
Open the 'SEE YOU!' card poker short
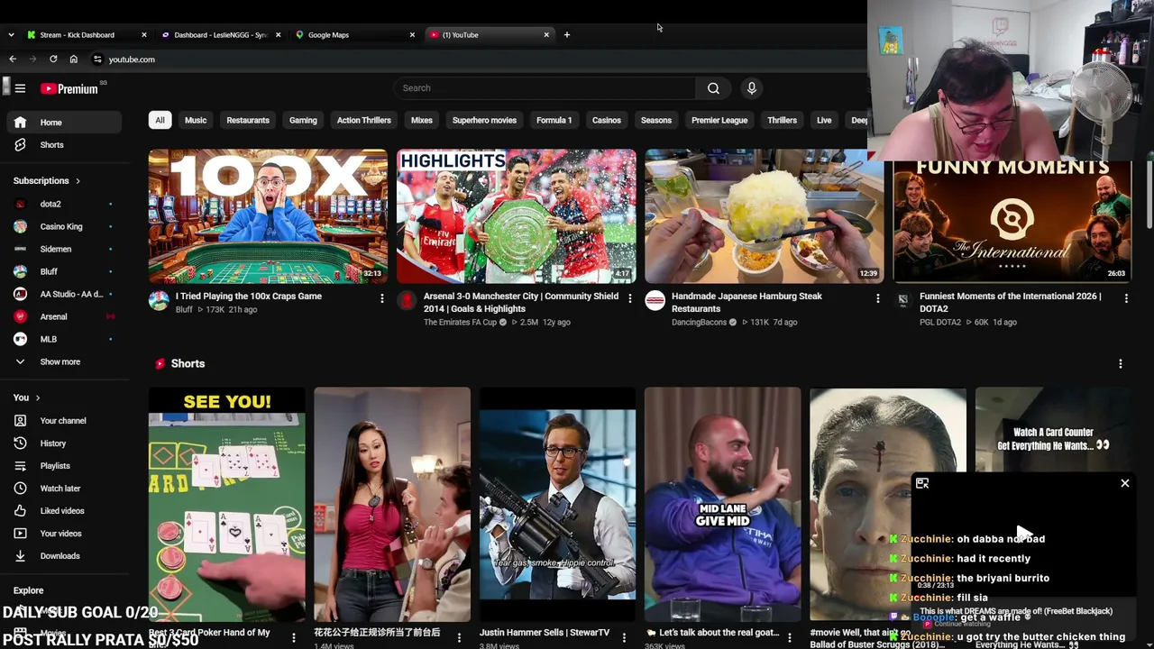pyautogui.click(x=226, y=505)
